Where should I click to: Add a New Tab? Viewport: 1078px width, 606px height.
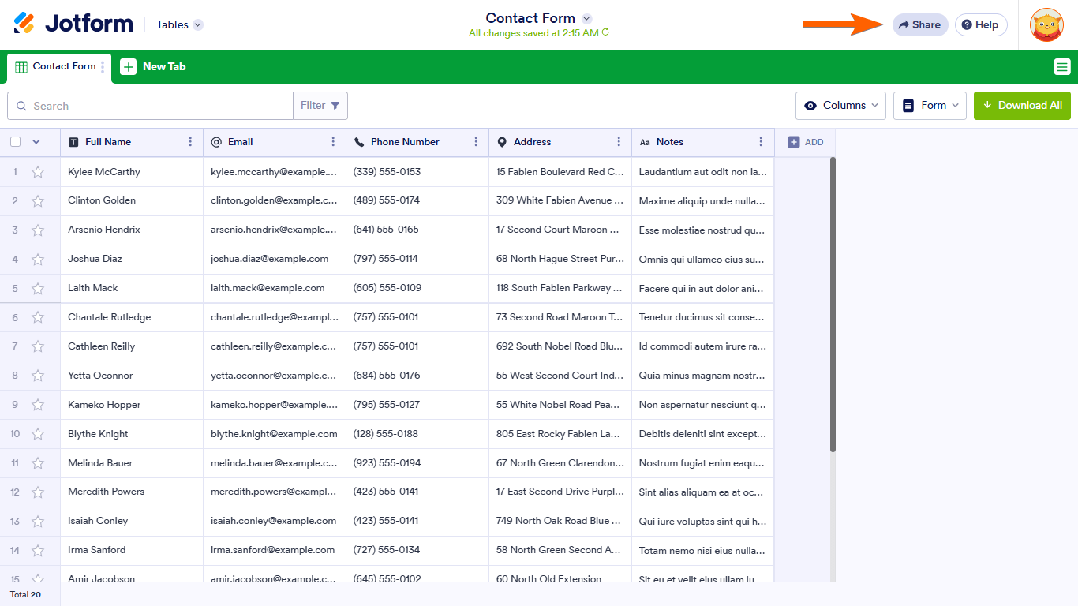tap(153, 67)
